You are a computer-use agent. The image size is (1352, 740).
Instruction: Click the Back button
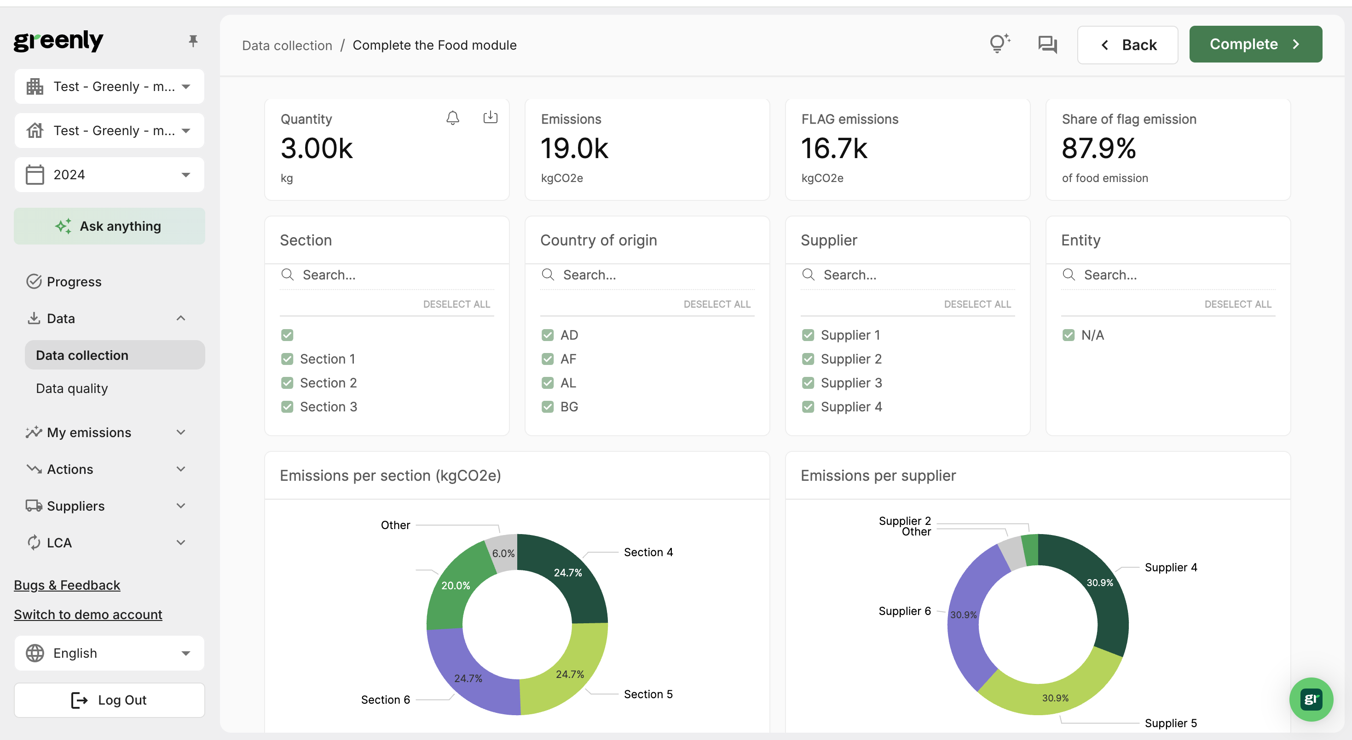click(x=1127, y=45)
